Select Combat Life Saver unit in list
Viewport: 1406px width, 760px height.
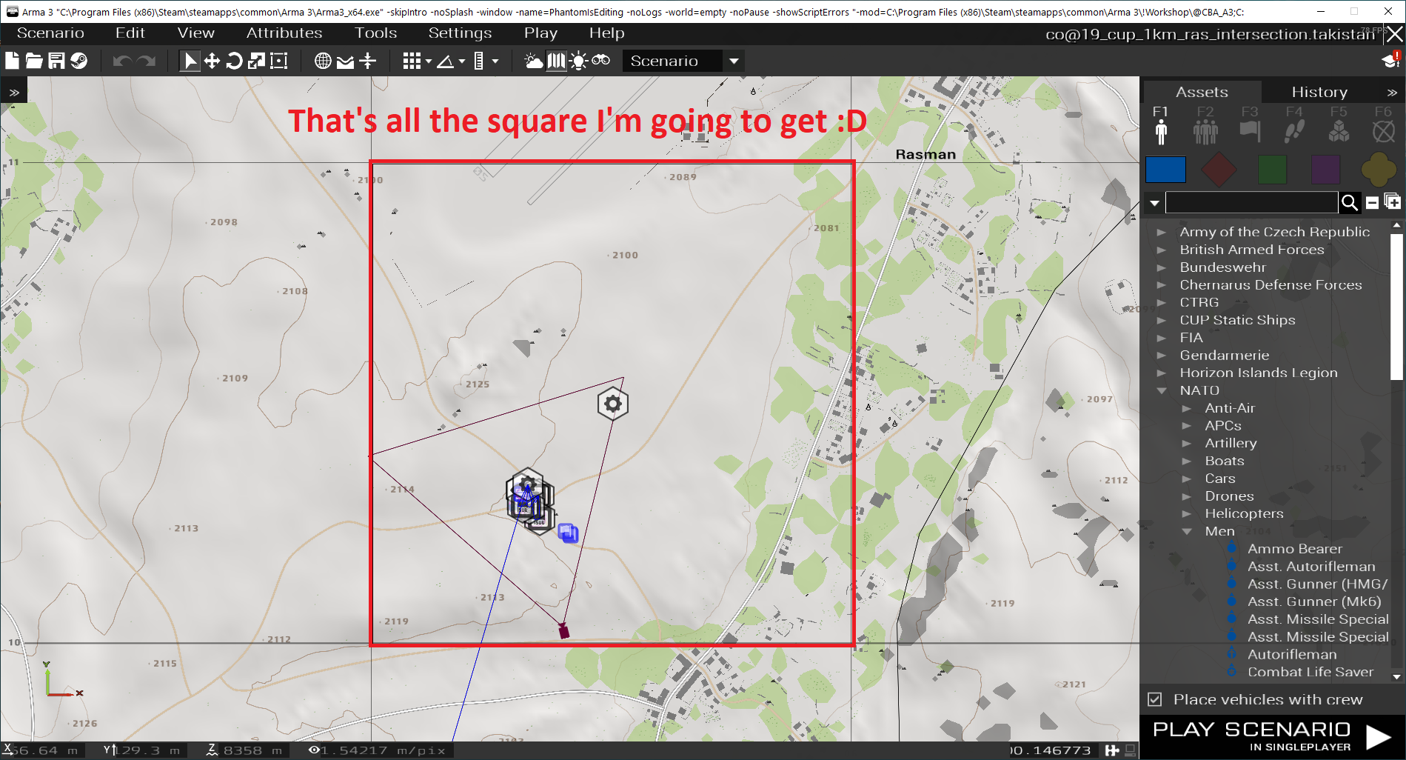point(1310,672)
